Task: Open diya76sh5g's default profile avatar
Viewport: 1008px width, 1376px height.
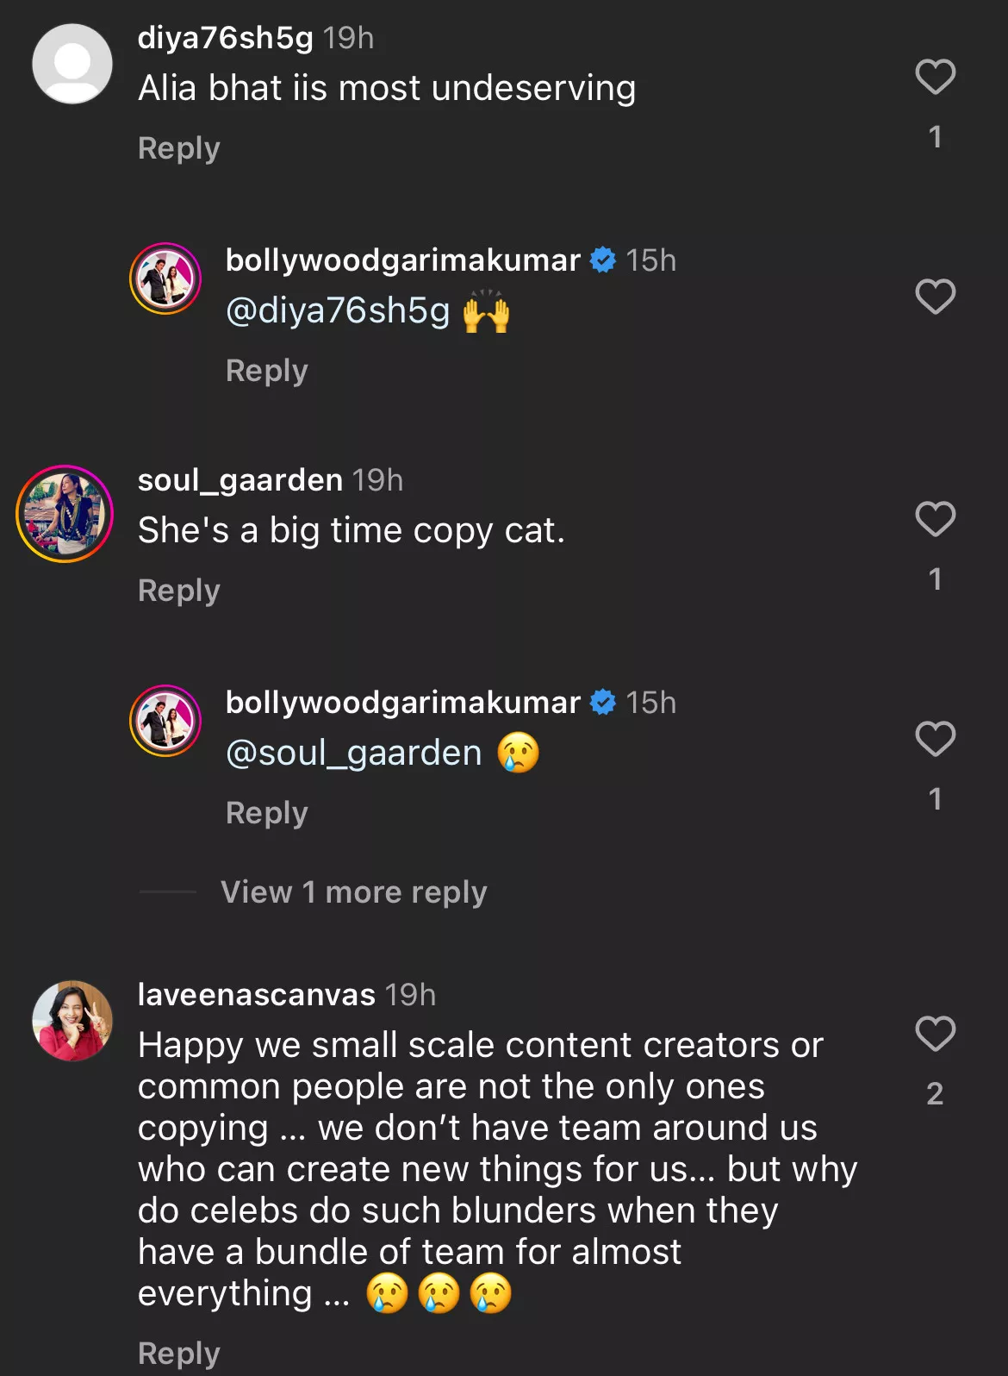Action: click(x=72, y=64)
